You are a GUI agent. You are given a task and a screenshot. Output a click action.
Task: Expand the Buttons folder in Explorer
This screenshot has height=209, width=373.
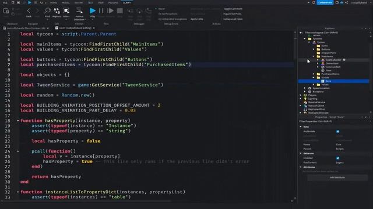tap(314, 49)
